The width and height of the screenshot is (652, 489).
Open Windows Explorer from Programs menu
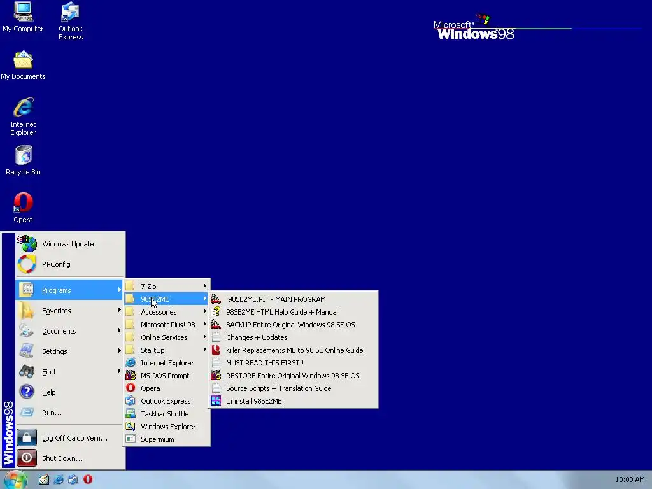click(167, 427)
